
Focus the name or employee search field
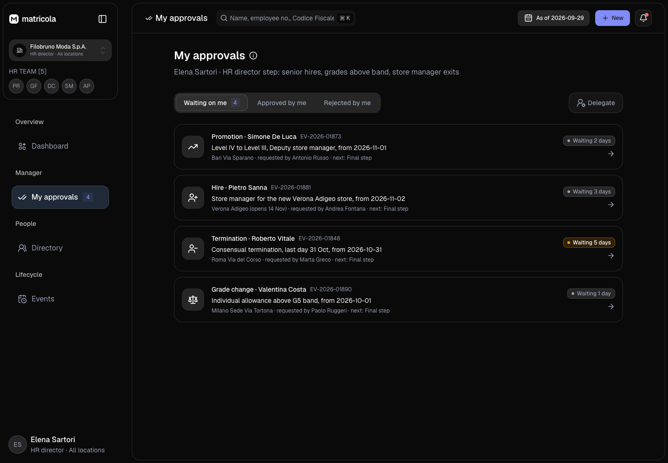286,18
